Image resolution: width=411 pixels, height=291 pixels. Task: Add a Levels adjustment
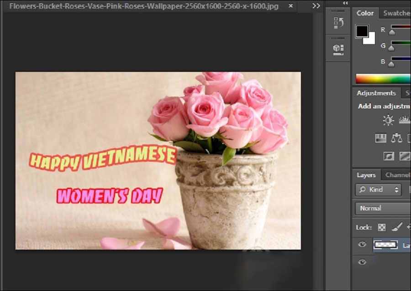pyautogui.click(x=405, y=120)
